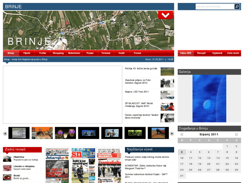Open SP MLADOST IAAF World Challenge article

coord(139,105)
